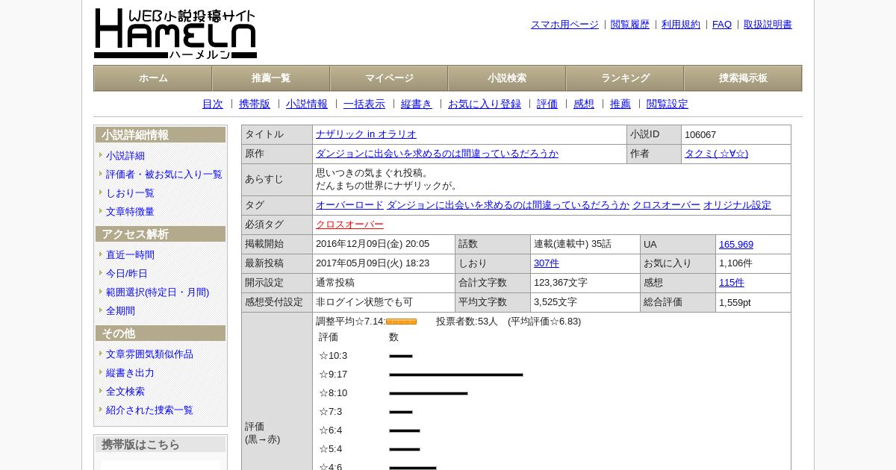Open the original work ダンジョンに出会い link
Viewport: 896px width, 470px height.
pyautogui.click(x=437, y=154)
